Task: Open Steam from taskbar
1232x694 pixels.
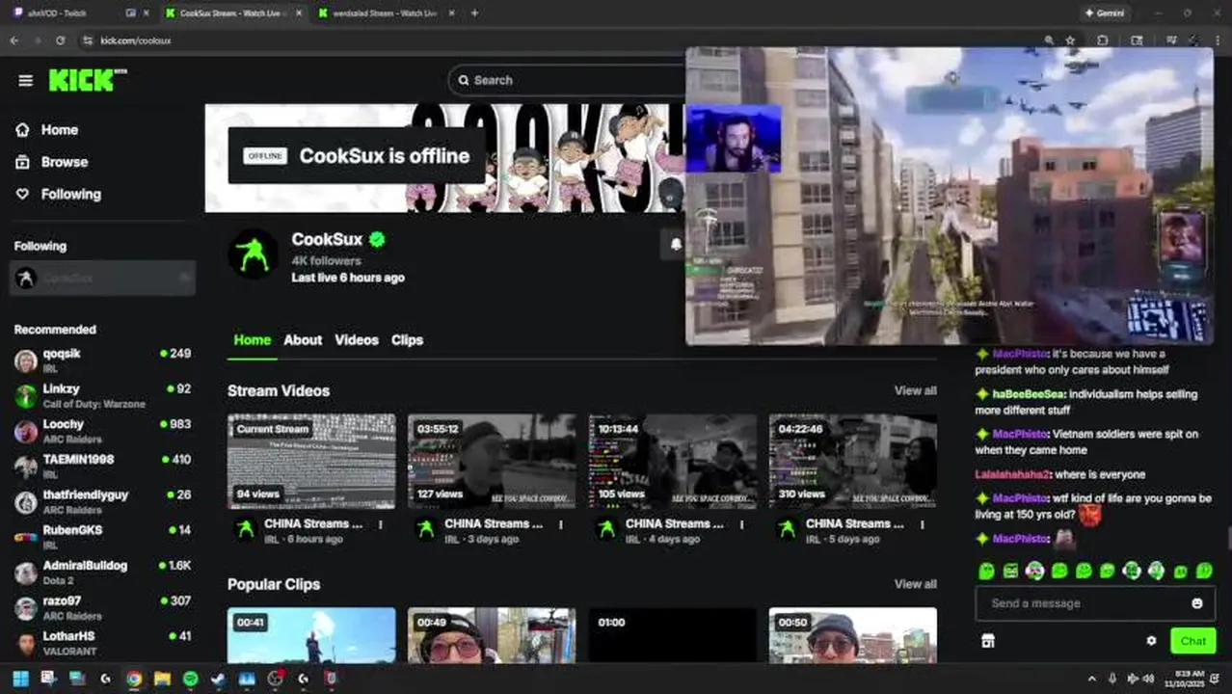Action: pos(218,679)
